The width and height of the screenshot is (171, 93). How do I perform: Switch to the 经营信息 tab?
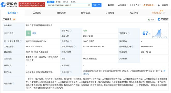click(85, 13)
